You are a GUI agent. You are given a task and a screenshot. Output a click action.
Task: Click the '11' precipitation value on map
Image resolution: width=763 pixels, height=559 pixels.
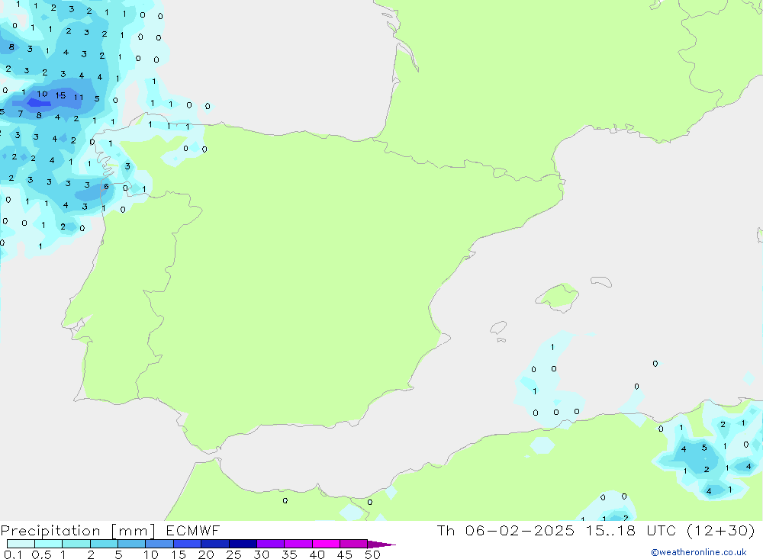click(79, 98)
